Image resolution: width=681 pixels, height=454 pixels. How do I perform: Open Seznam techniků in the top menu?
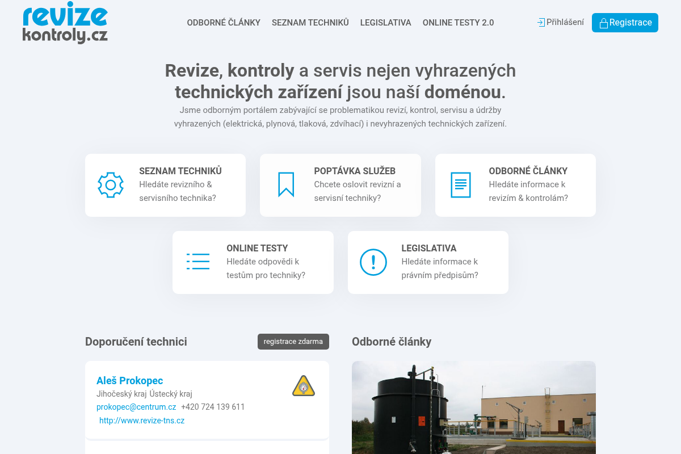(x=310, y=23)
